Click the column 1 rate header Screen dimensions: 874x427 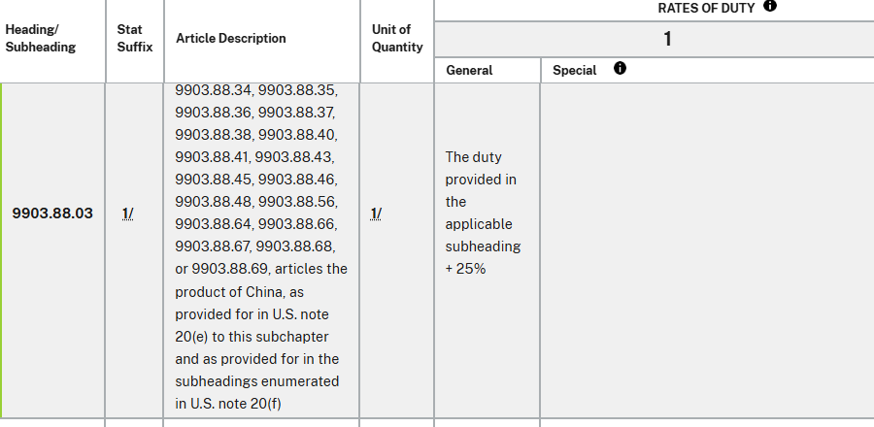667,40
